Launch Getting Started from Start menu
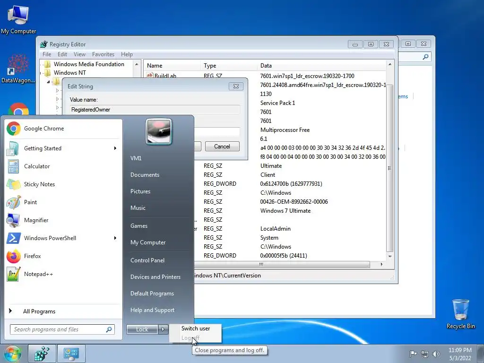The image size is (484, 363). pyautogui.click(x=63, y=148)
